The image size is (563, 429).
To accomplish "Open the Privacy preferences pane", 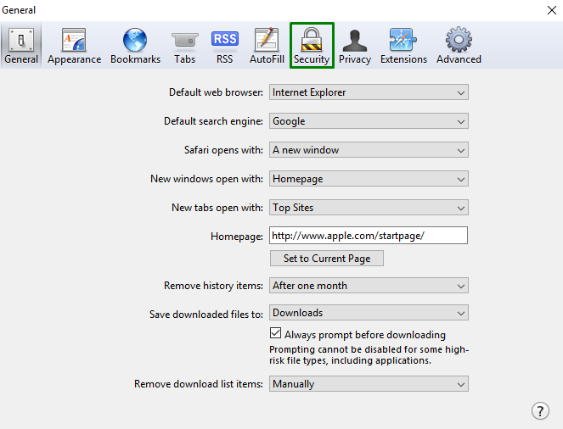I will 354,46.
